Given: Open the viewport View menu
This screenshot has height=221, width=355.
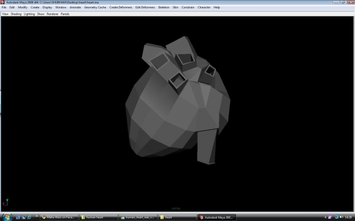Looking at the screenshot, I should coord(5,14).
